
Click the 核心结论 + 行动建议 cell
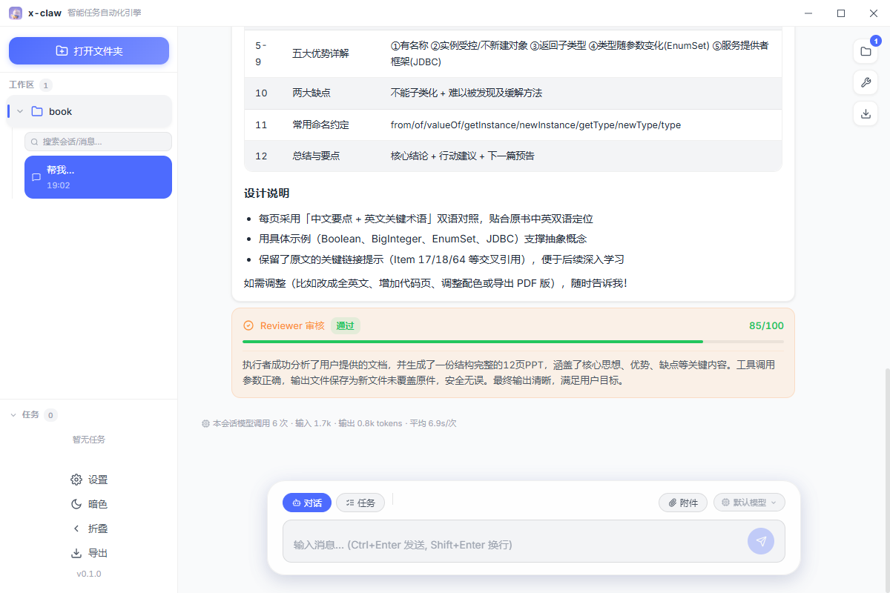pos(463,156)
